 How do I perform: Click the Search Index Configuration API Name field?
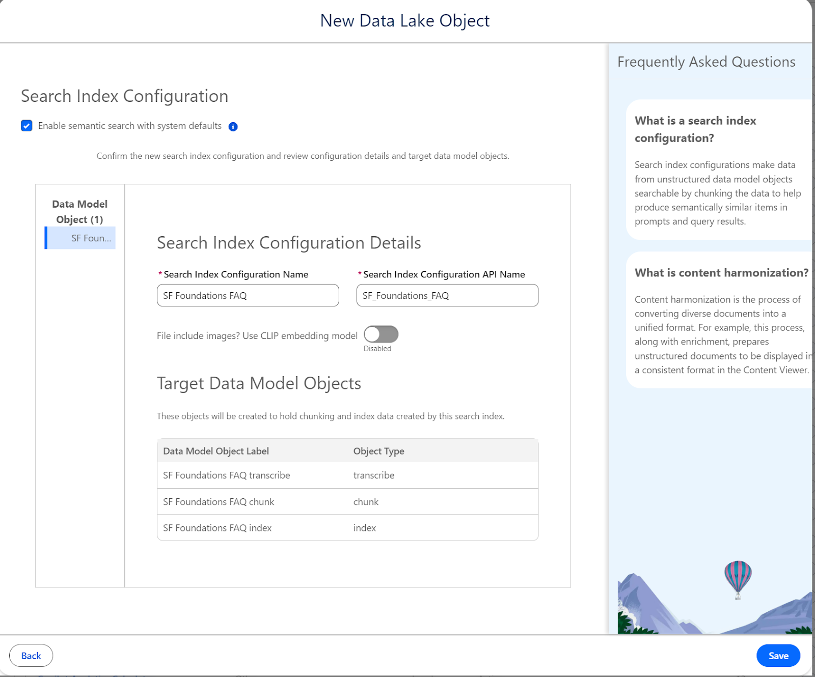[x=447, y=296]
